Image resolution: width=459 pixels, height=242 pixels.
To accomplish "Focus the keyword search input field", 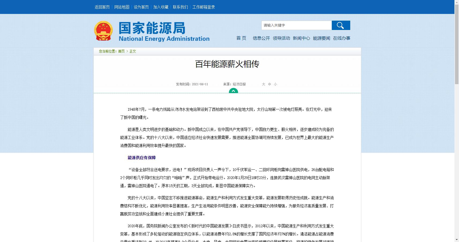I will pyautogui.click(x=296, y=25).
